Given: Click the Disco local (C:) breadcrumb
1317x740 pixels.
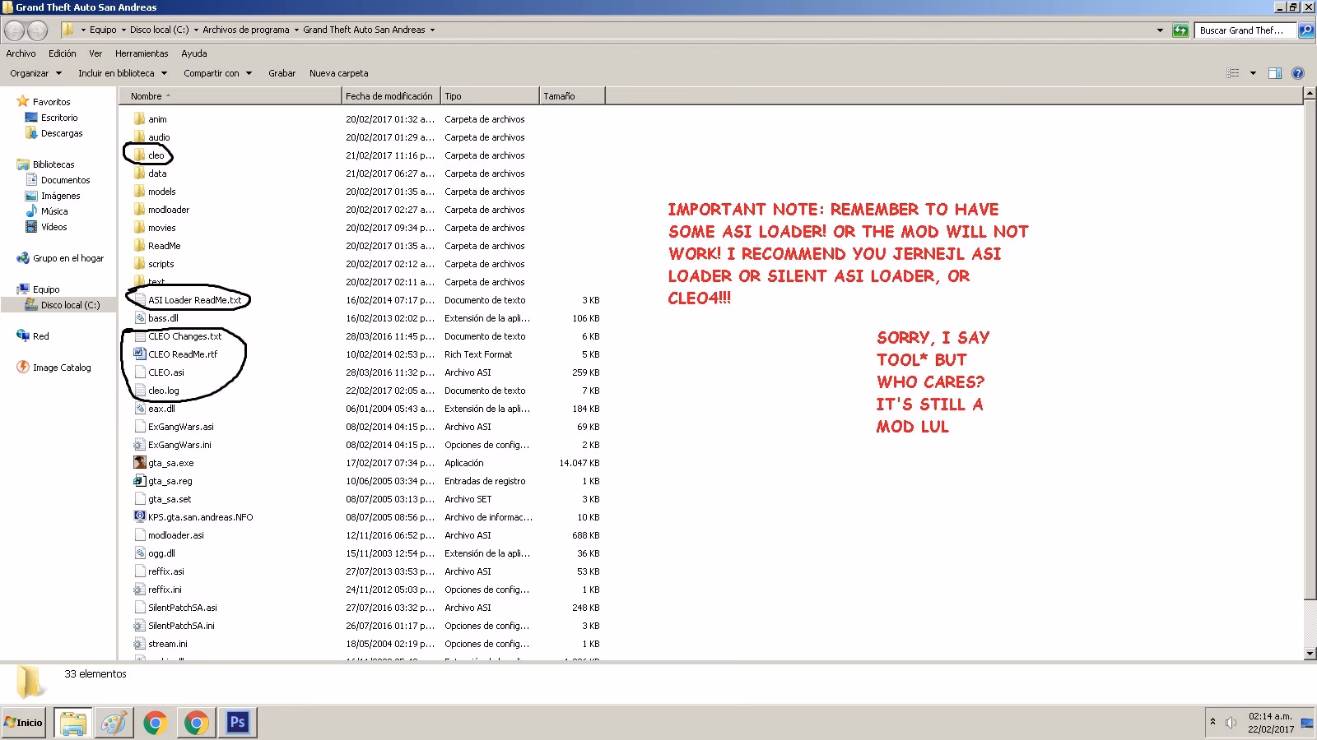Looking at the screenshot, I should 160,30.
